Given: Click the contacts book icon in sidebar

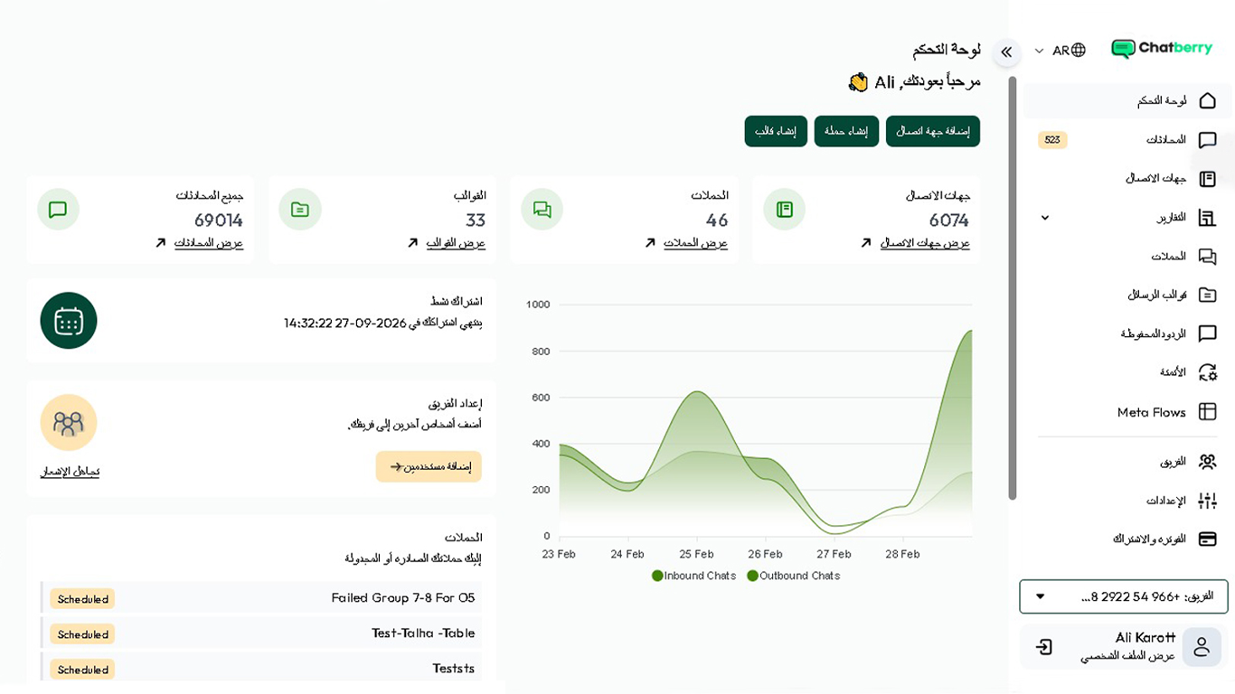Looking at the screenshot, I should tap(1207, 179).
